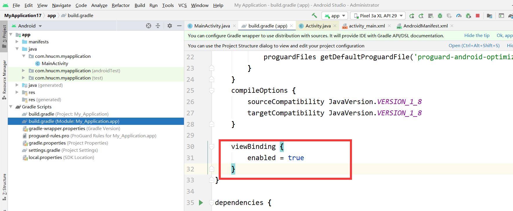
Task: Click the Hide the tip link
Action: 477,35
